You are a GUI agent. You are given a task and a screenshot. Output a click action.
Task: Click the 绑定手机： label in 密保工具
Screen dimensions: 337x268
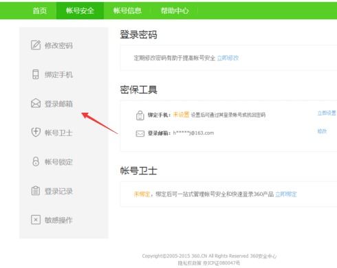click(x=159, y=115)
